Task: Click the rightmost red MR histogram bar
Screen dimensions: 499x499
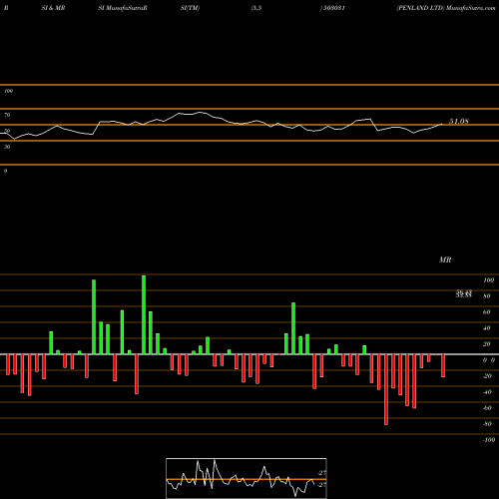Action: click(443, 365)
